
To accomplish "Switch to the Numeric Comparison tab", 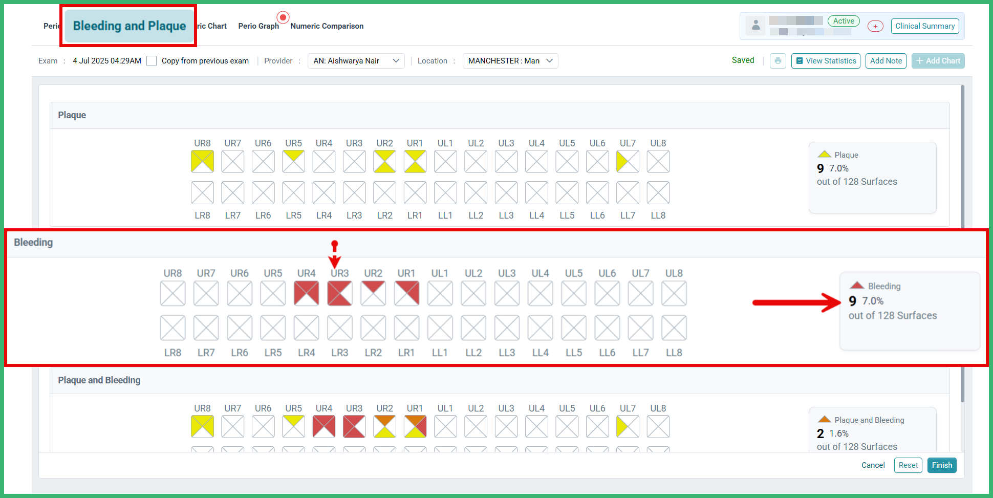I will click(x=327, y=26).
